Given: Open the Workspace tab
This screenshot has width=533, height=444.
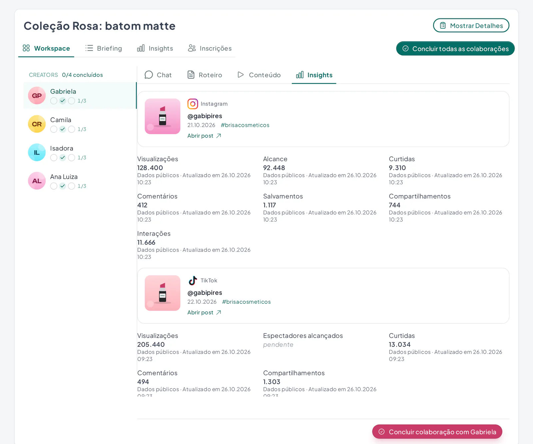Looking at the screenshot, I should [x=46, y=48].
